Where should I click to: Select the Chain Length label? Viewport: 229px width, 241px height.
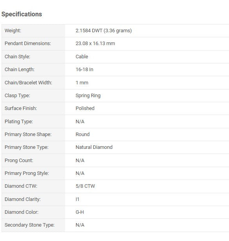pyautogui.click(x=20, y=70)
